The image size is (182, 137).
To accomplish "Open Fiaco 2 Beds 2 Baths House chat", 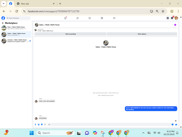I will 16,28.
